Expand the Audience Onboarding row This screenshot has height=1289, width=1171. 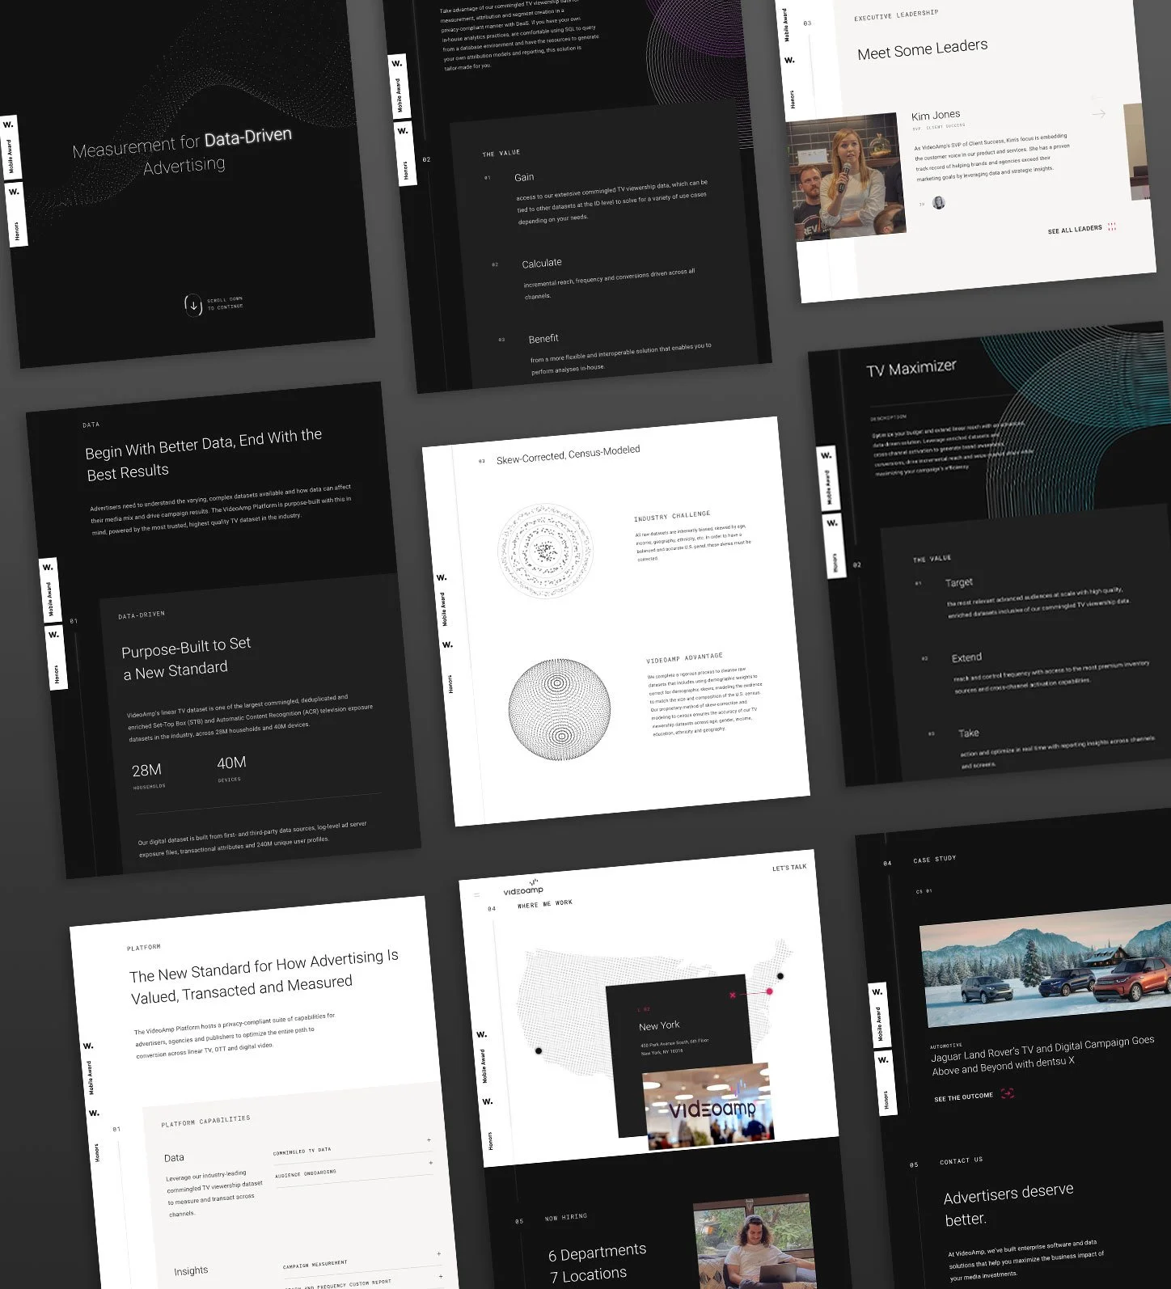(353, 1169)
